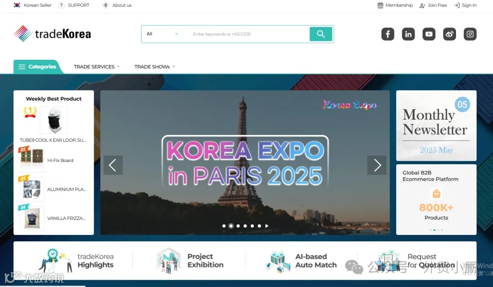This screenshot has width=493, height=287.
Task: Click the Hi-Fix Board product name
Action: [60, 160]
